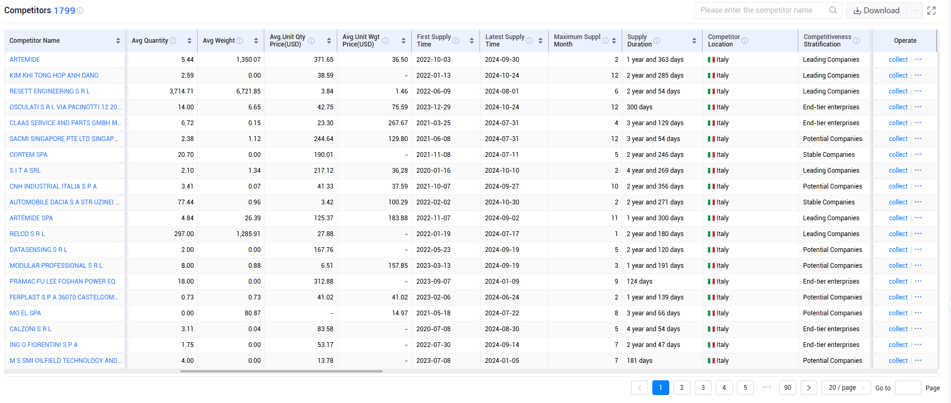Screen dimensions: 951x403
Task: Sort by Avg.Unit Qty Price arrows
Action: tap(329, 41)
